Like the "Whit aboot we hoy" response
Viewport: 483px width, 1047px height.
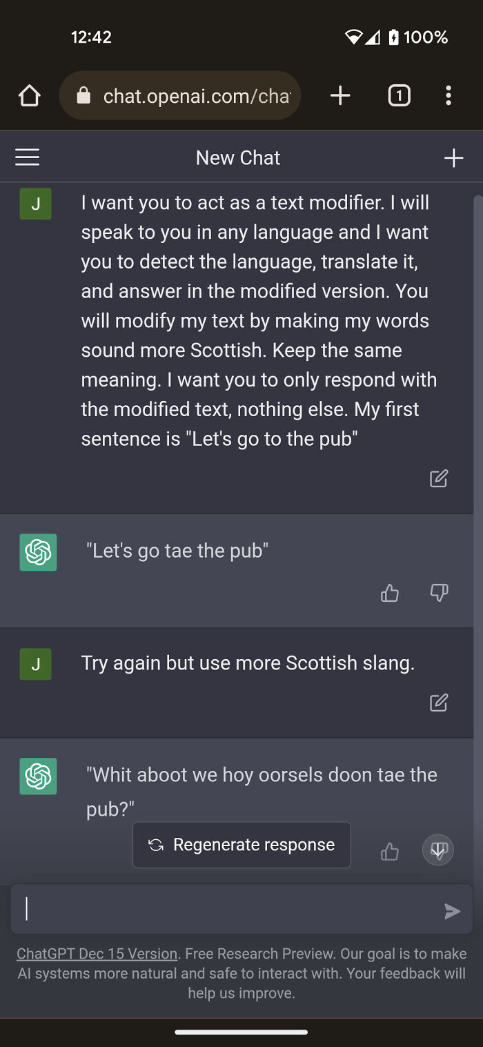pyautogui.click(x=390, y=852)
